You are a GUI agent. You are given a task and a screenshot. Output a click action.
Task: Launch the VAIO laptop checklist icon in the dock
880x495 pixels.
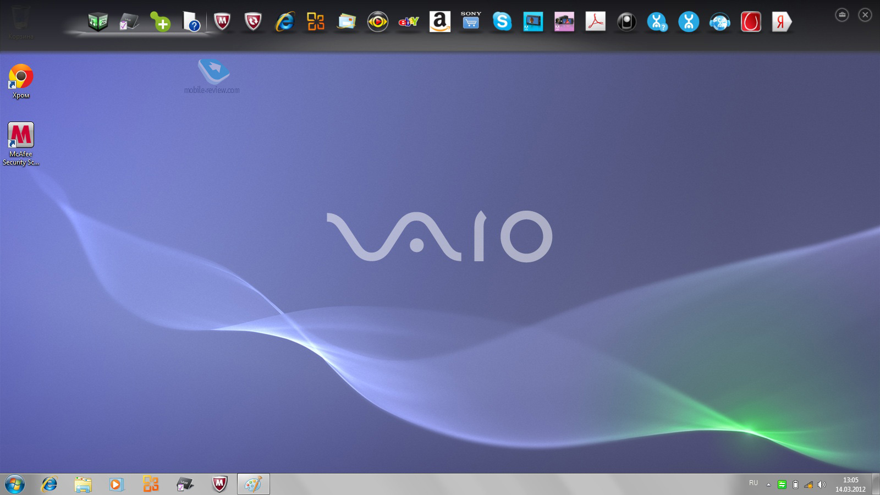[x=129, y=22]
